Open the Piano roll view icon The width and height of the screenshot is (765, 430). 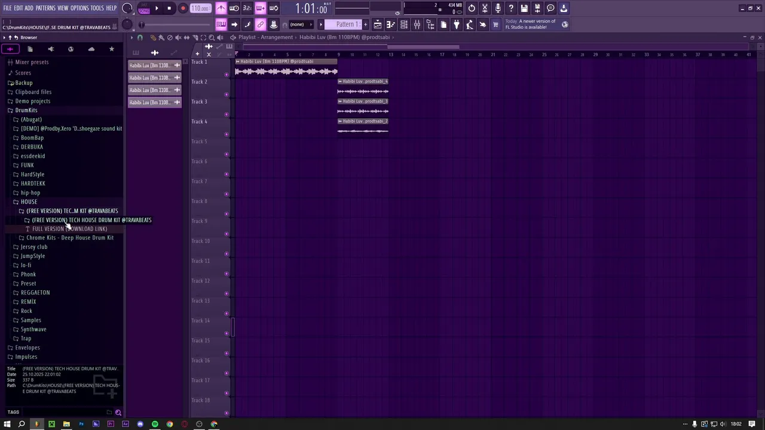391,24
